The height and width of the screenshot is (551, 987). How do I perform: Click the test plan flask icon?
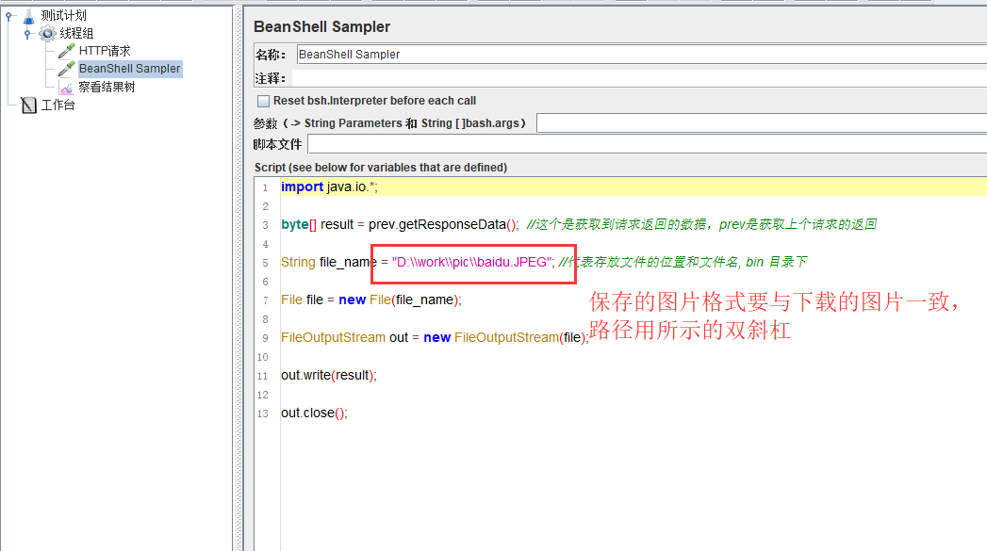tap(29, 16)
